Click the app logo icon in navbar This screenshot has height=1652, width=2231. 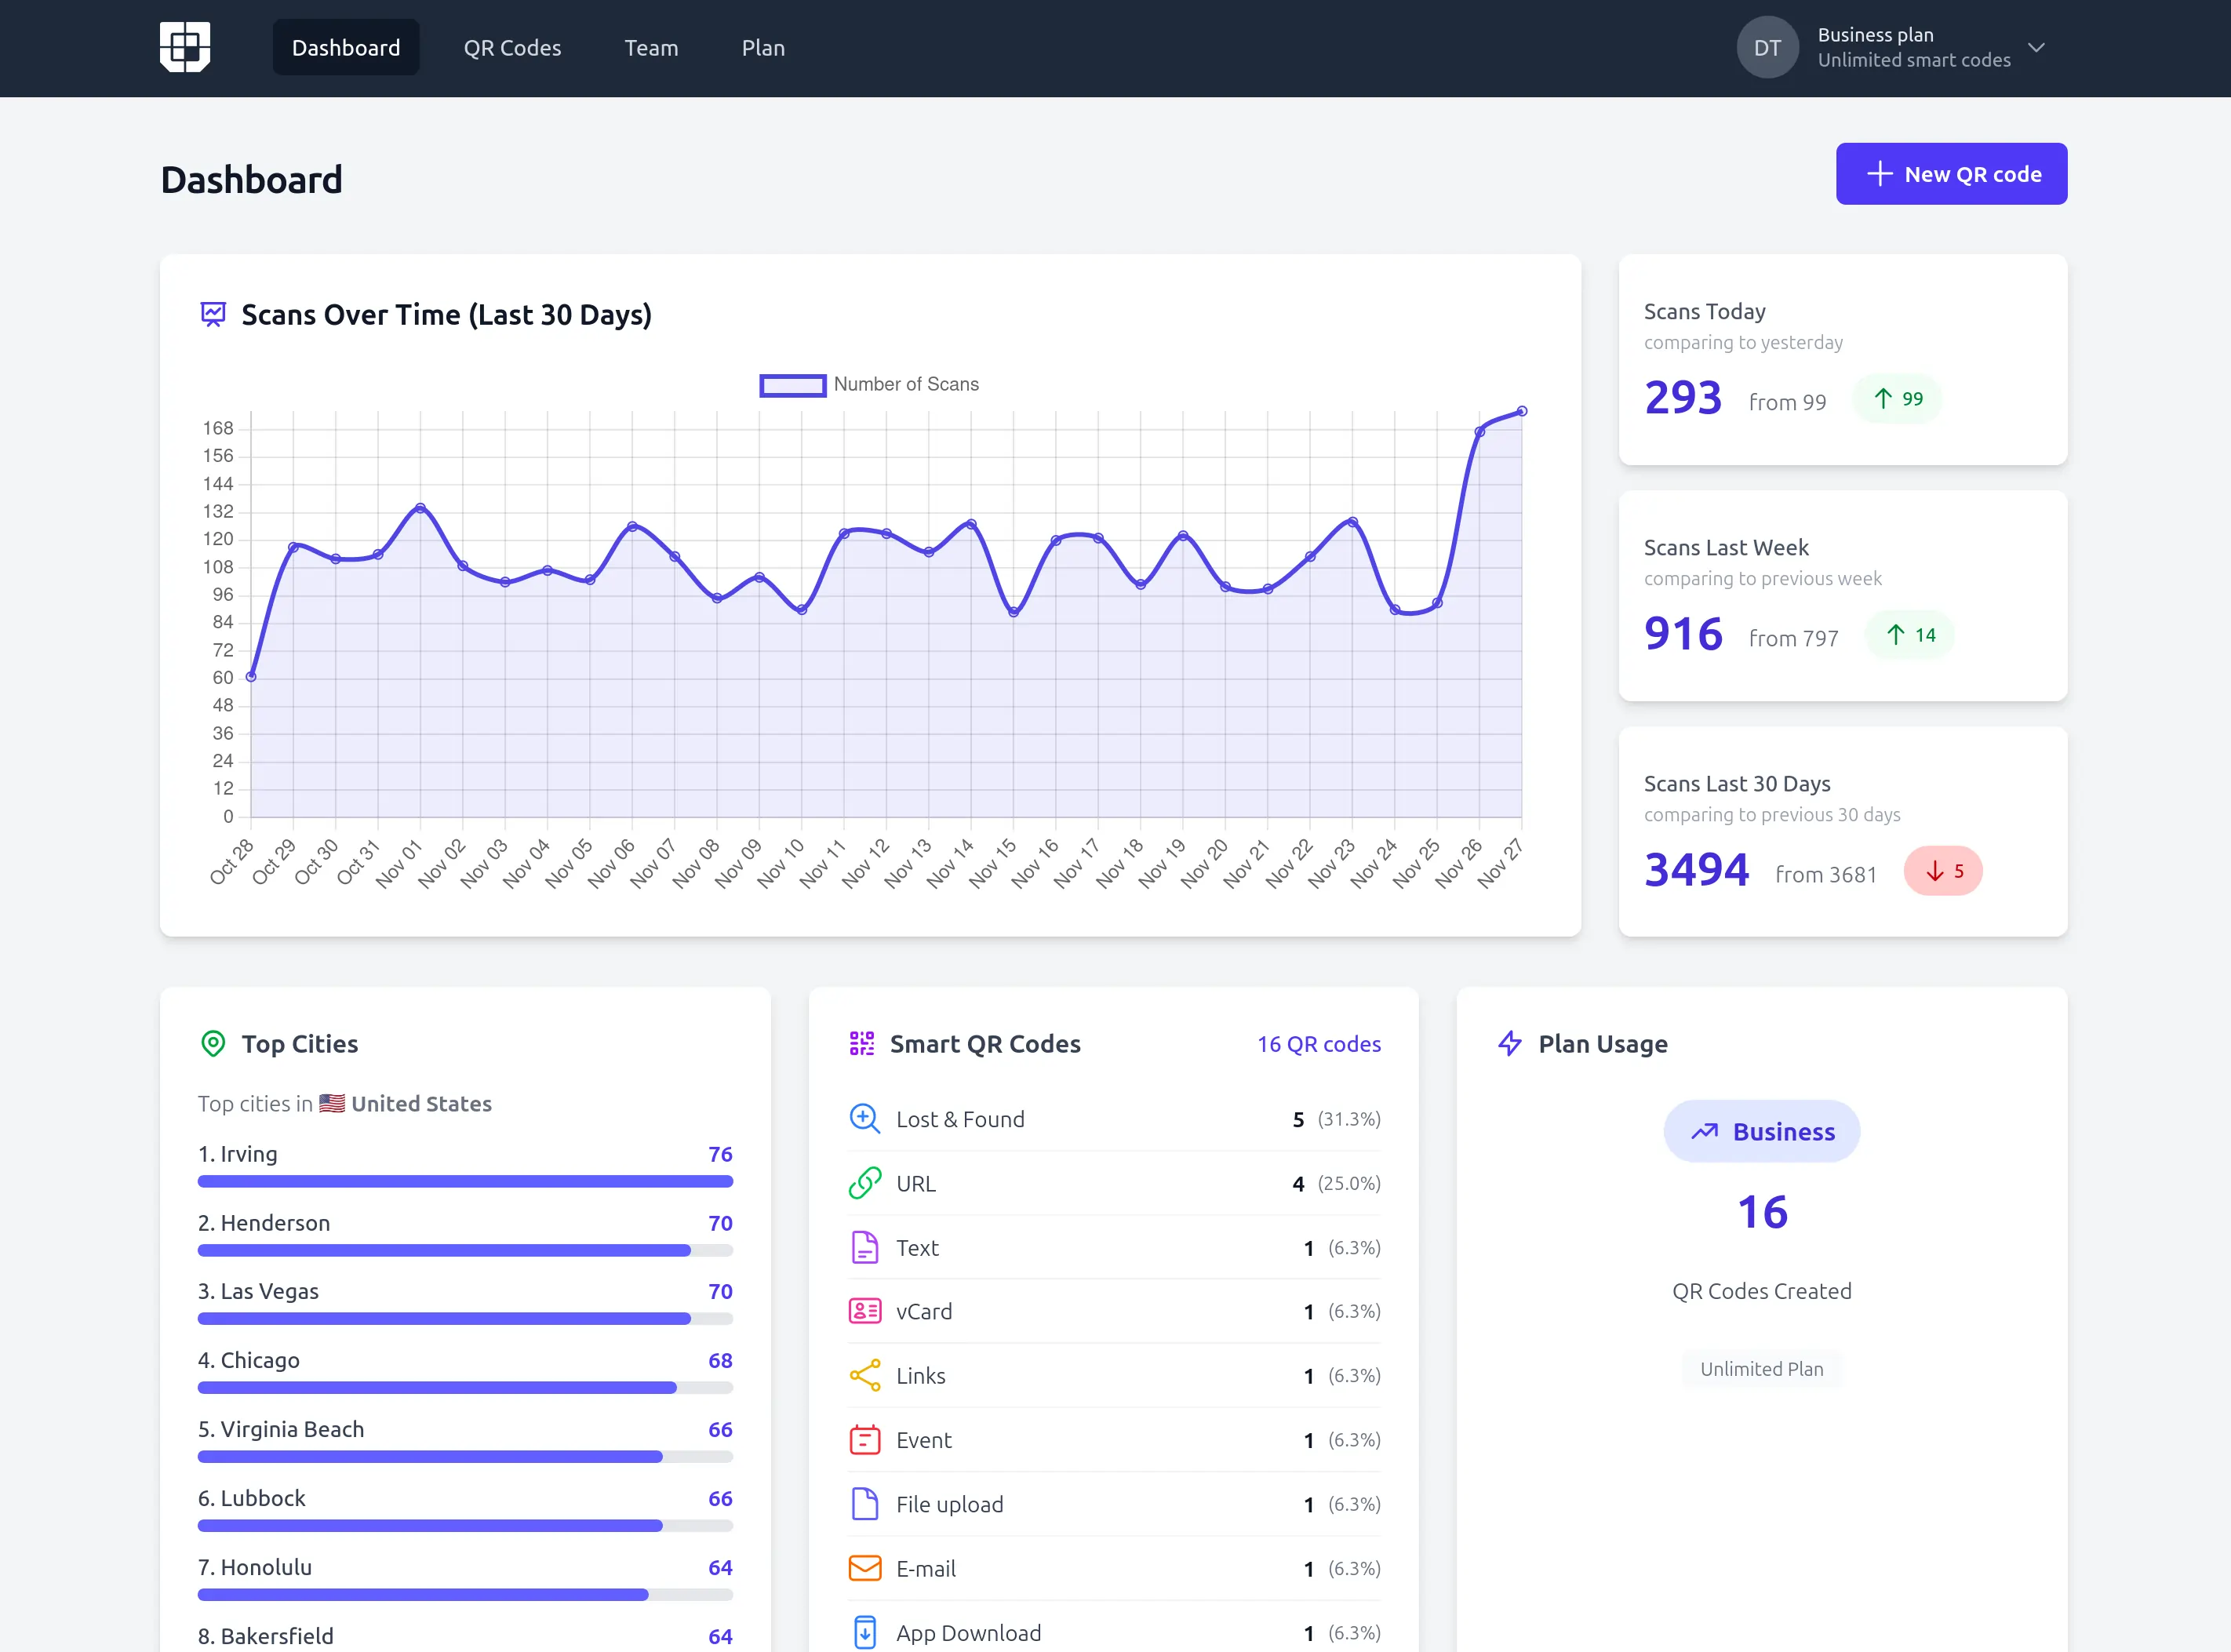(x=185, y=47)
